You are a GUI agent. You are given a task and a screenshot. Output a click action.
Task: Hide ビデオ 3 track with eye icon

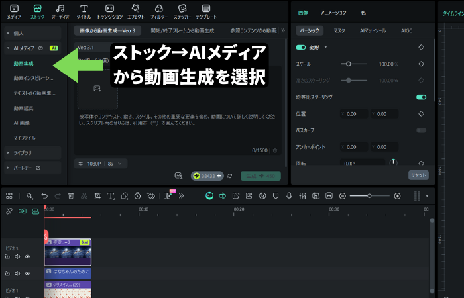(x=28, y=257)
